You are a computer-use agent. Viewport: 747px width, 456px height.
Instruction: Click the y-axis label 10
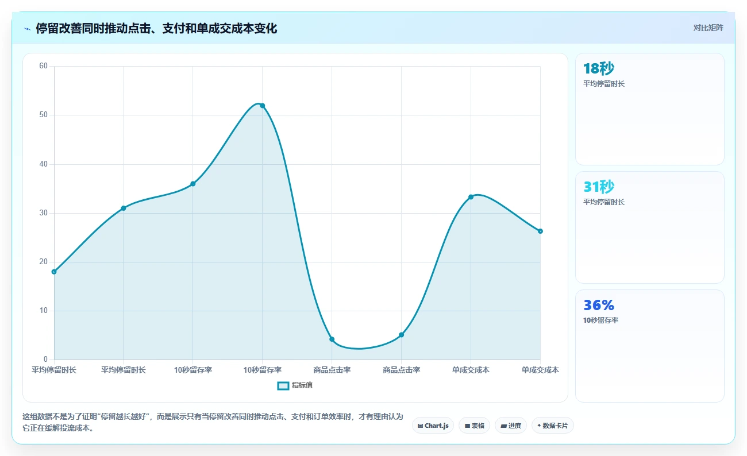43,311
